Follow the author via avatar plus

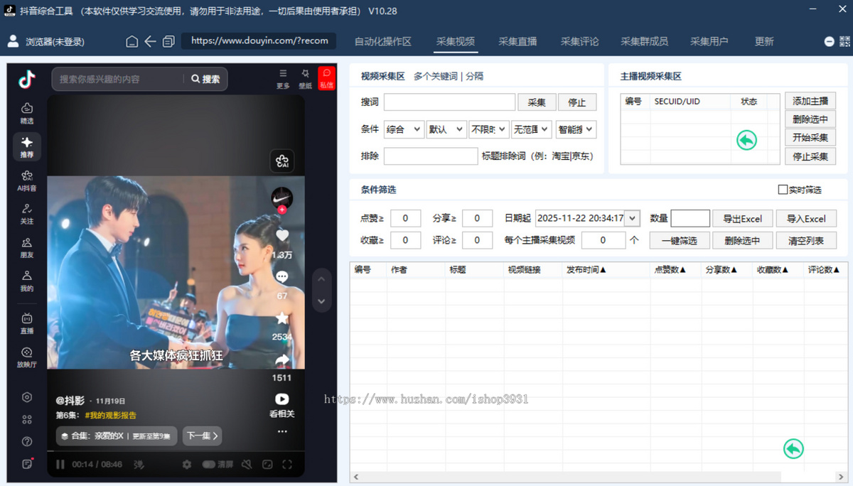(282, 210)
